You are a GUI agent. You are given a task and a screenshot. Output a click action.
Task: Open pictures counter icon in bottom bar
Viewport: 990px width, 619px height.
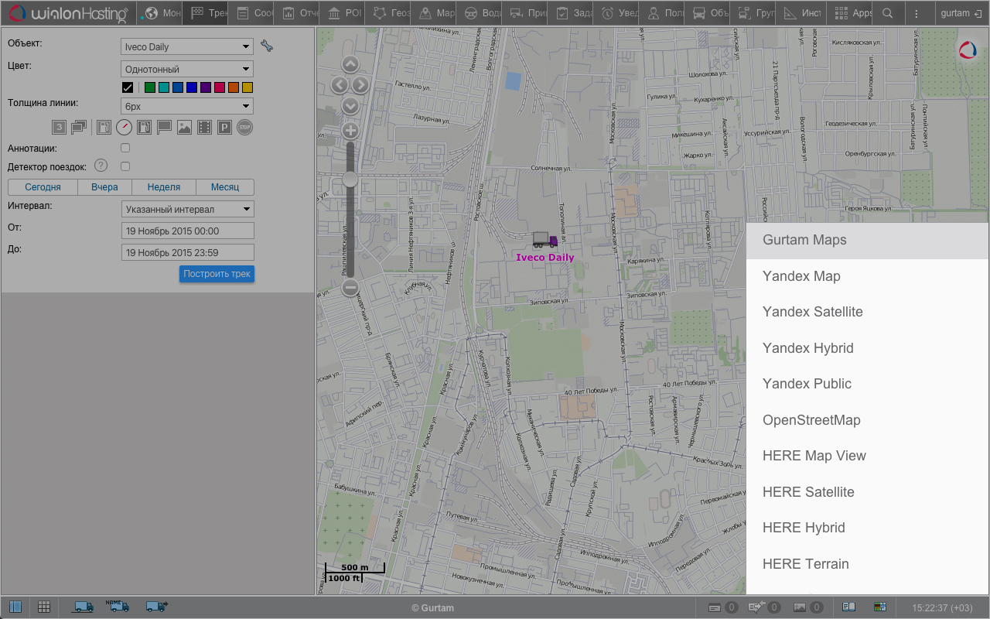807,607
